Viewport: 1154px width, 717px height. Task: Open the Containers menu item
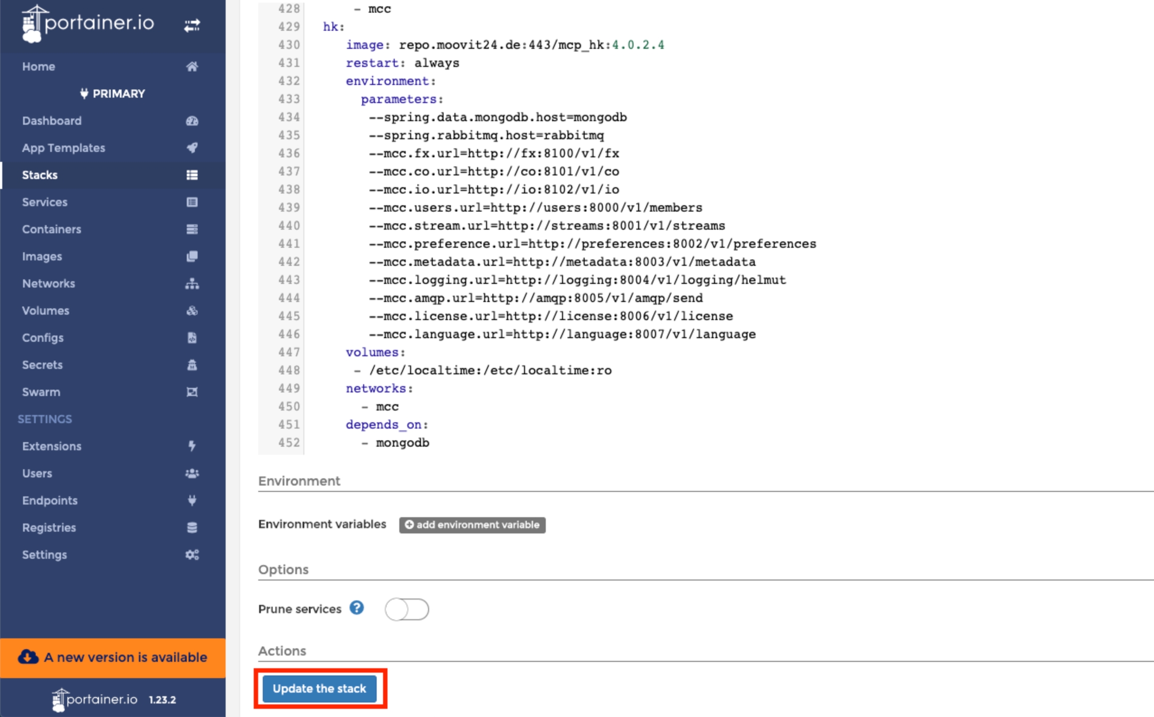coord(52,229)
